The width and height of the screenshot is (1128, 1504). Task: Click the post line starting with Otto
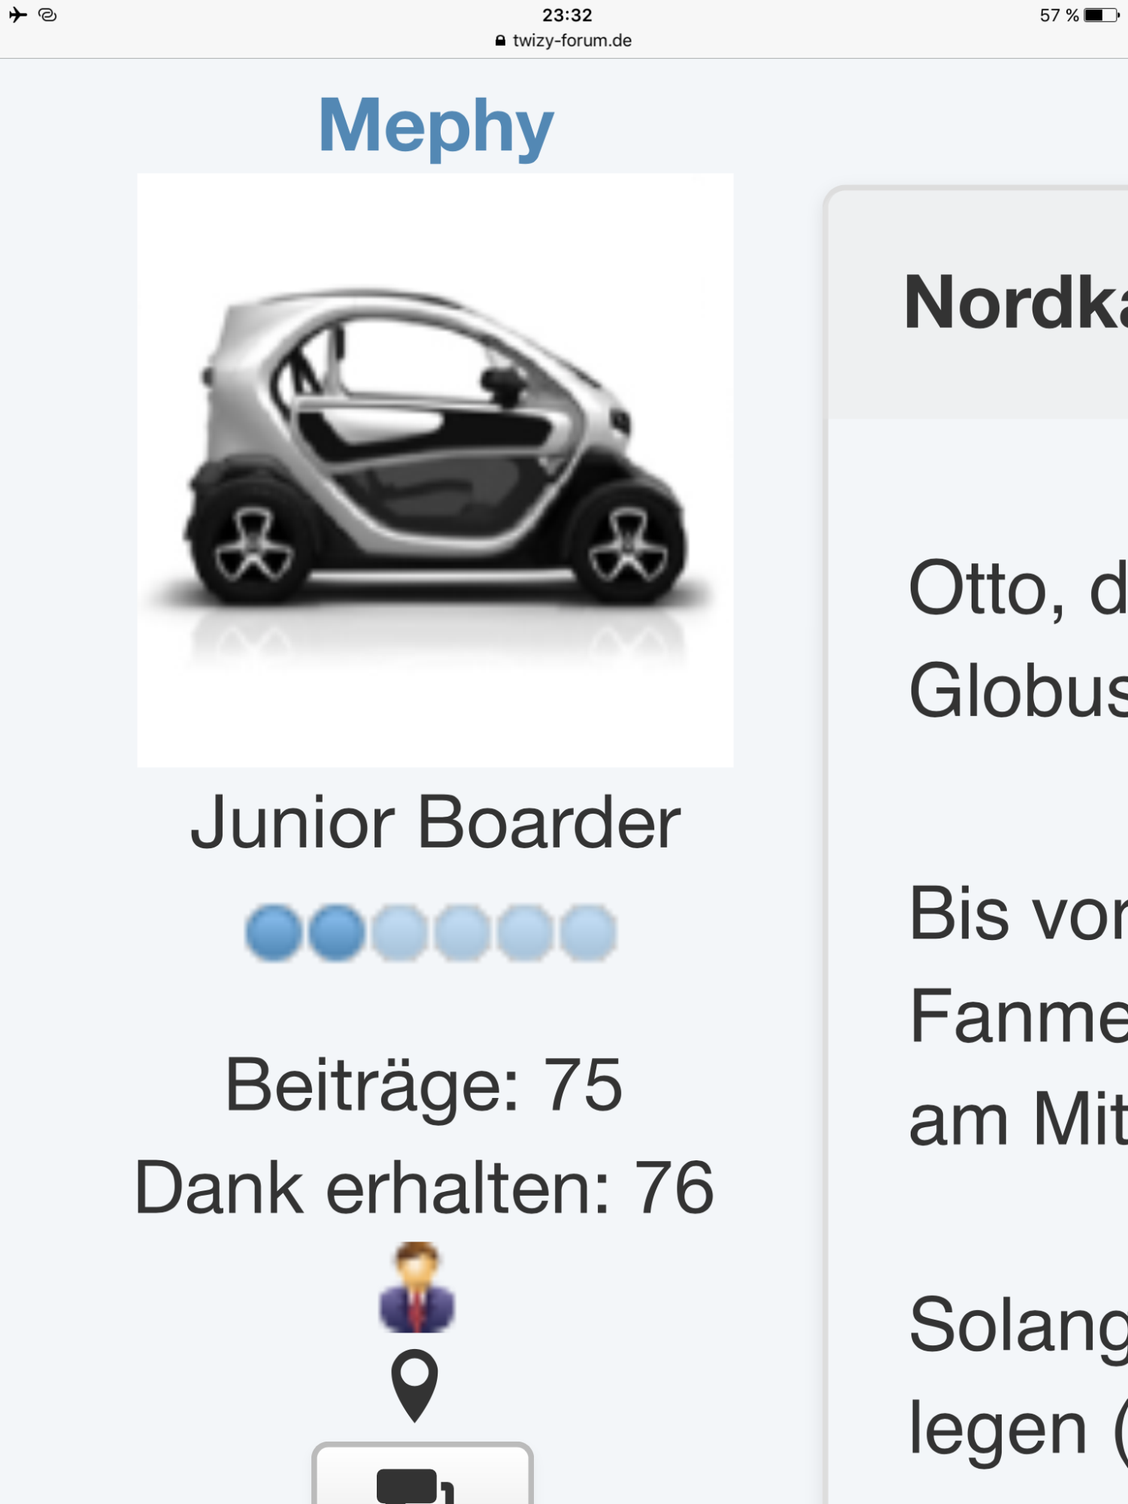(1017, 588)
